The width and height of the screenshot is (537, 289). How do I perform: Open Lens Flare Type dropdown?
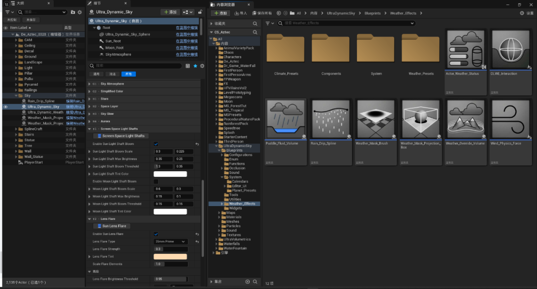[171, 241]
